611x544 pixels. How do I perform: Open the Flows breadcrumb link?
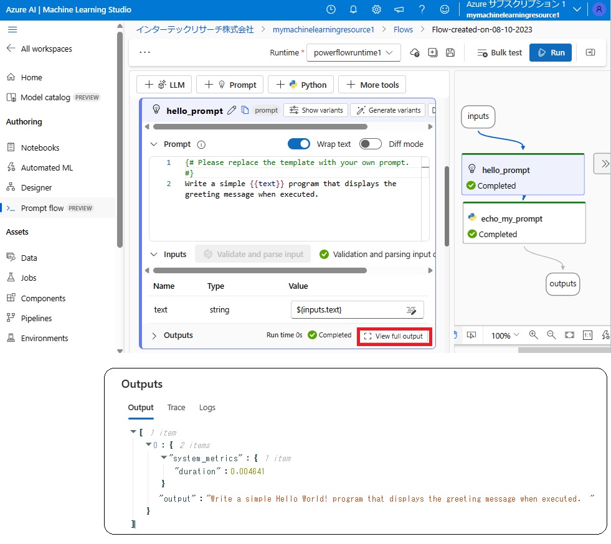(403, 30)
